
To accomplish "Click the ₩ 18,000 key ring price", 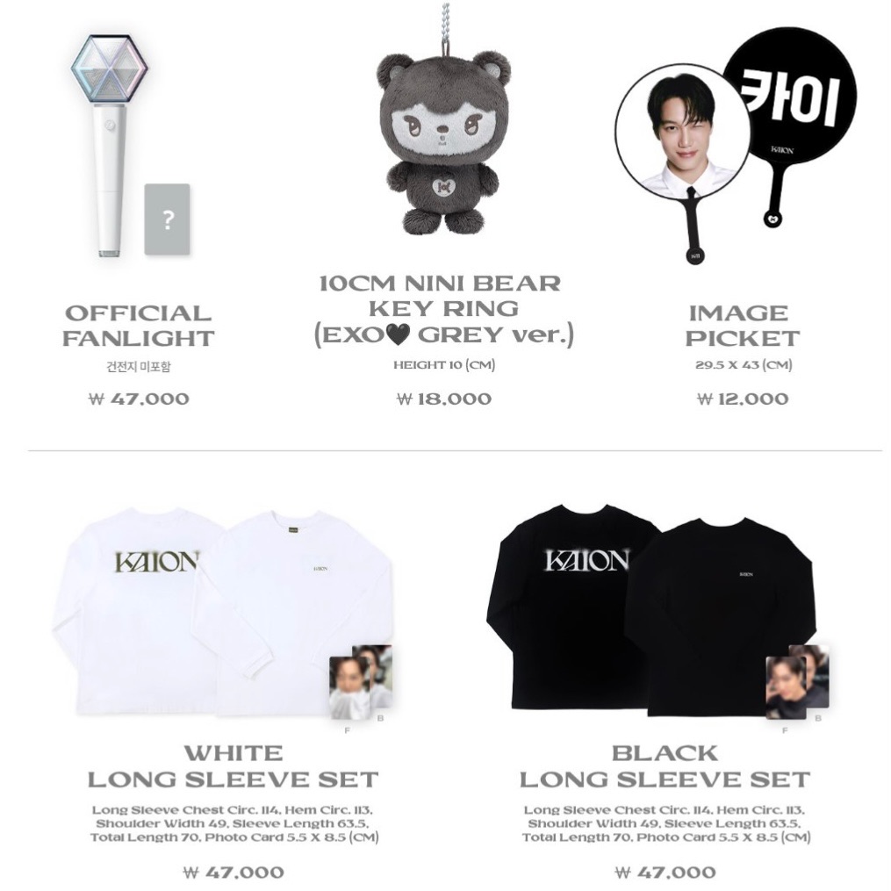I will 444,399.
